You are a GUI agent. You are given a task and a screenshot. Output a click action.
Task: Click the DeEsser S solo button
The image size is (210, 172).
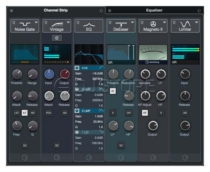tap(113, 113)
